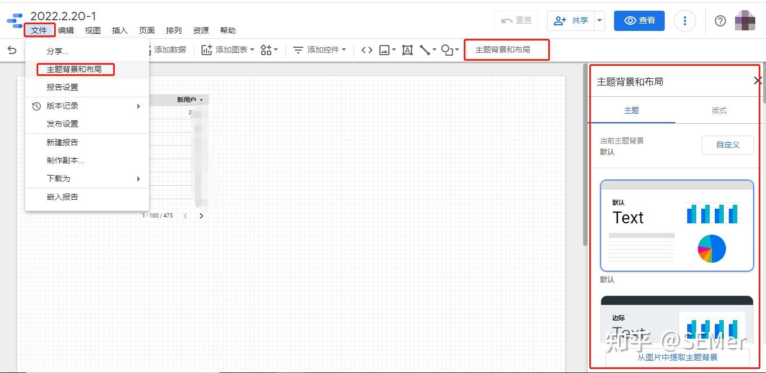Open the 新用户 column dropdown
766x373 pixels.
[191, 98]
